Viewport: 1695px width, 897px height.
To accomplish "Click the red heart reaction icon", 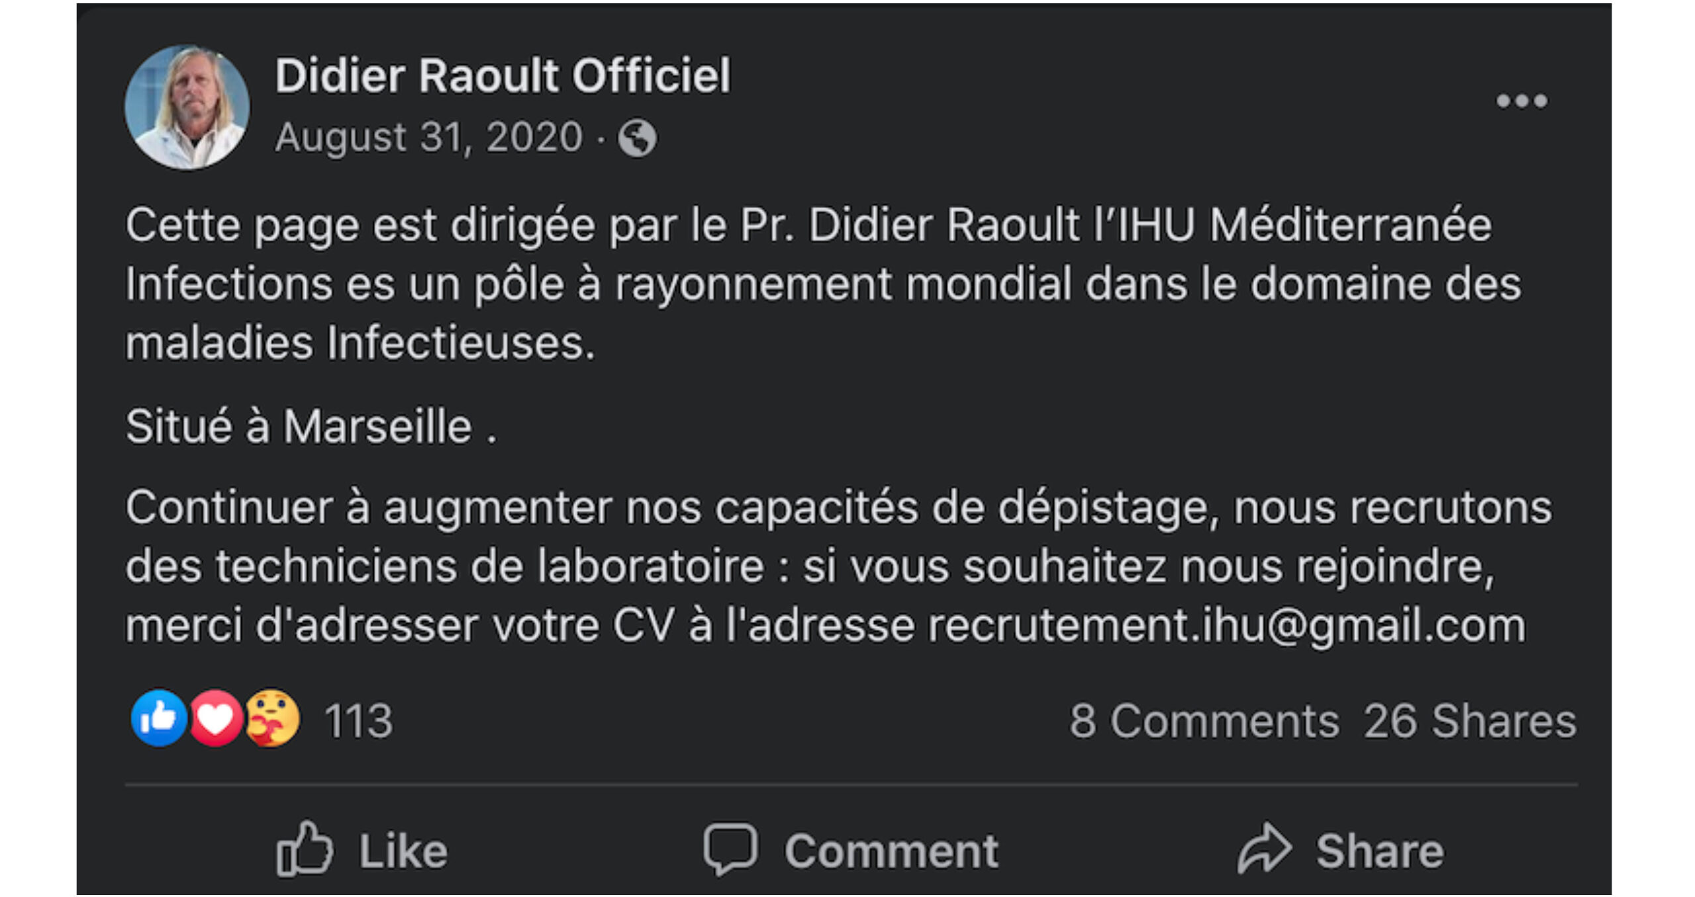I will click(x=216, y=718).
